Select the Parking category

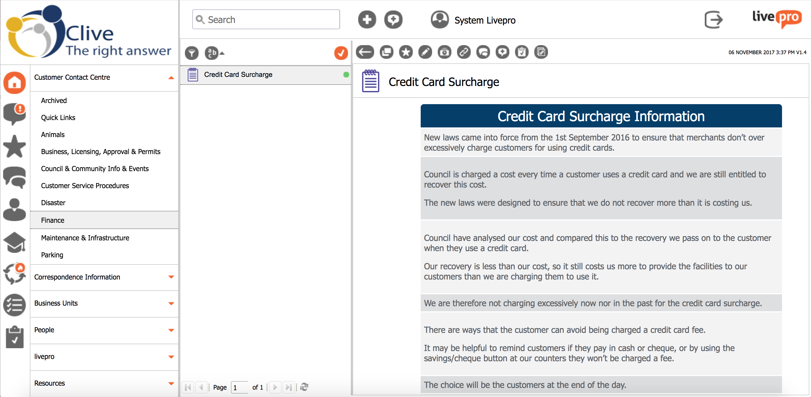tap(52, 255)
